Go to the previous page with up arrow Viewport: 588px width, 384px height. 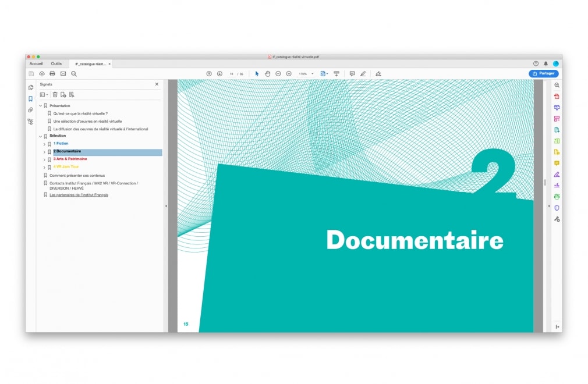[x=209, y=74]
